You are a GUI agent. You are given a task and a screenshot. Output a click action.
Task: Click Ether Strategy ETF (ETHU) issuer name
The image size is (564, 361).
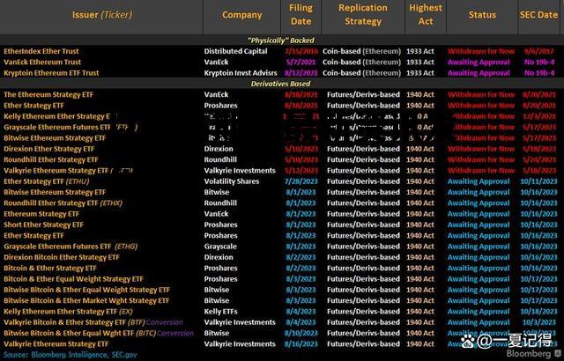47,181
